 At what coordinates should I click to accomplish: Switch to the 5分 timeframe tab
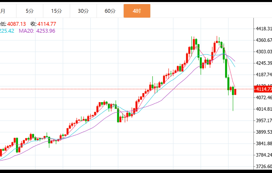(x=30, y=11)
